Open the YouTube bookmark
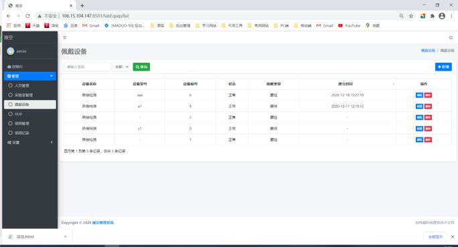 point(350,25)
